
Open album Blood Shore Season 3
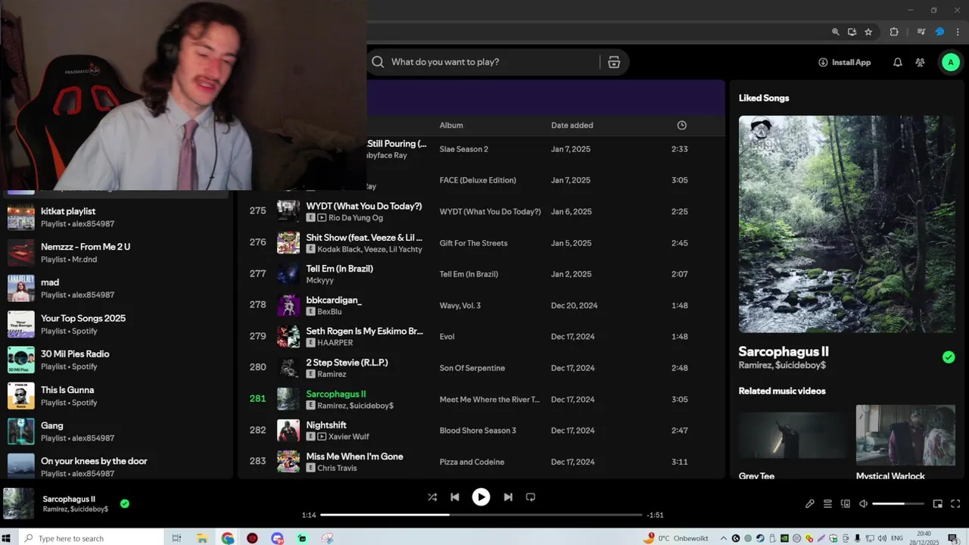click(x=478, y=431)
